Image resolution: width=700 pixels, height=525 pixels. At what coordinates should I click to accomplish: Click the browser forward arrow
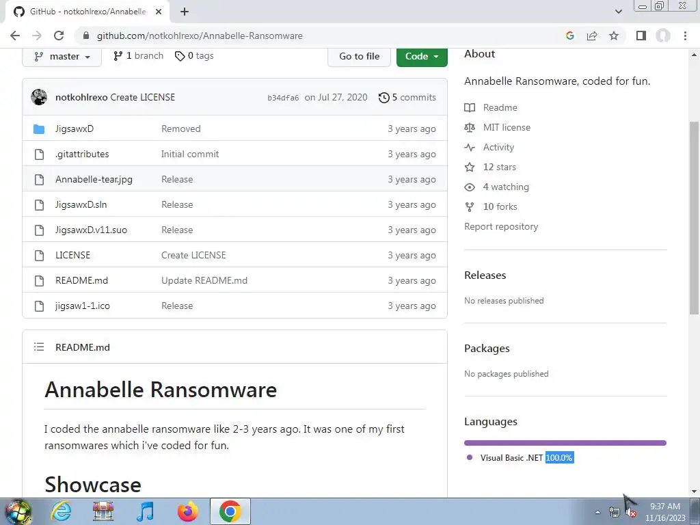(x=37, y=36)
